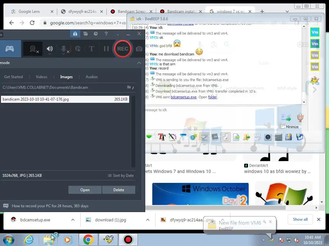Expand microphone options arrow in Bandicam
Screen dimensions: 329x246
pyautogui.click(x=64, y=54)
